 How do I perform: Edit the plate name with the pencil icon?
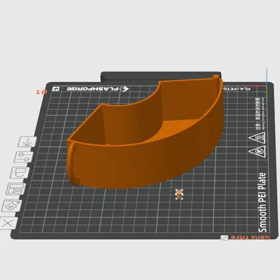225,238
